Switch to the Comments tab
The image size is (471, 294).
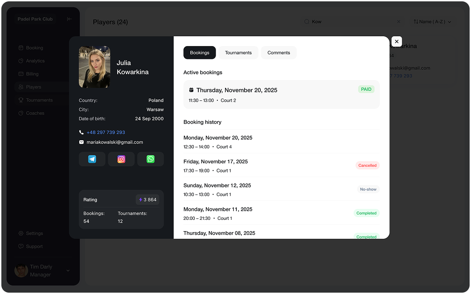click(x=279, y=53)
